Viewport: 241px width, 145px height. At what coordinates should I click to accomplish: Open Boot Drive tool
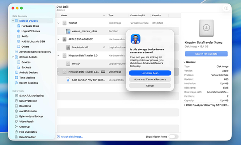25,106
